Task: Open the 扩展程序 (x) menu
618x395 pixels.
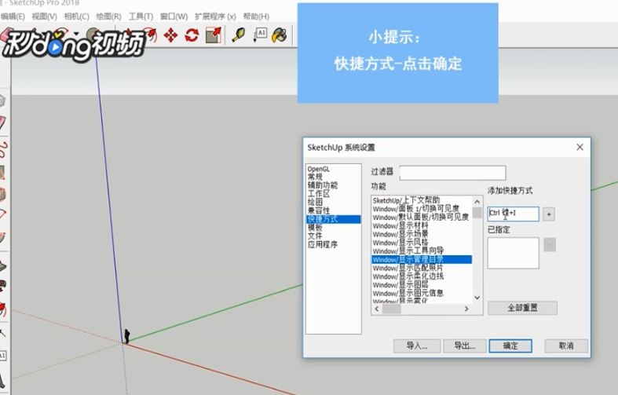Action: [215, 16]
